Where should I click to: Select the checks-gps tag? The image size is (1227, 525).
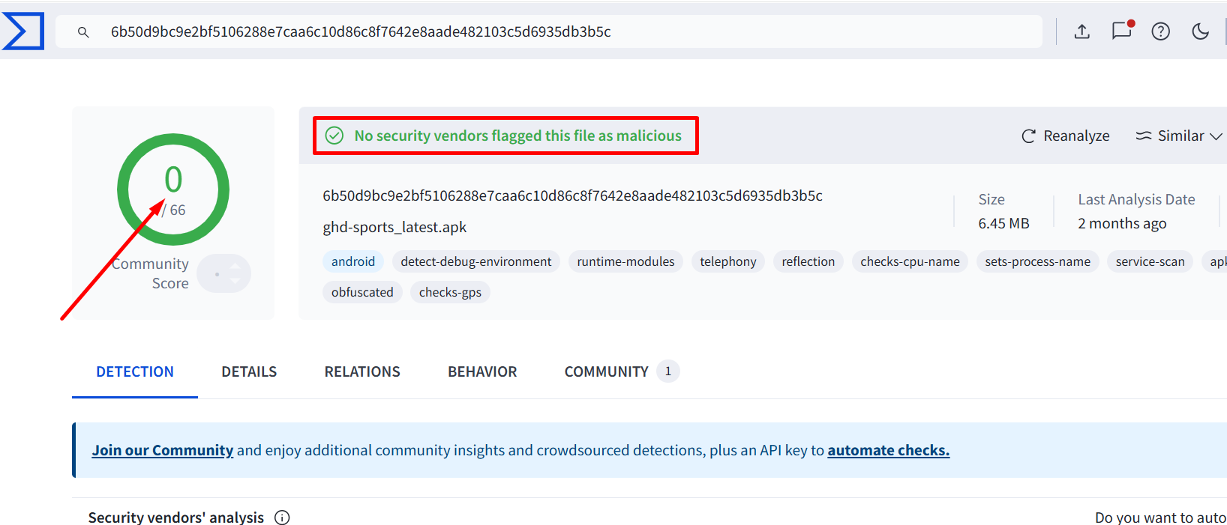click(450, 292)
